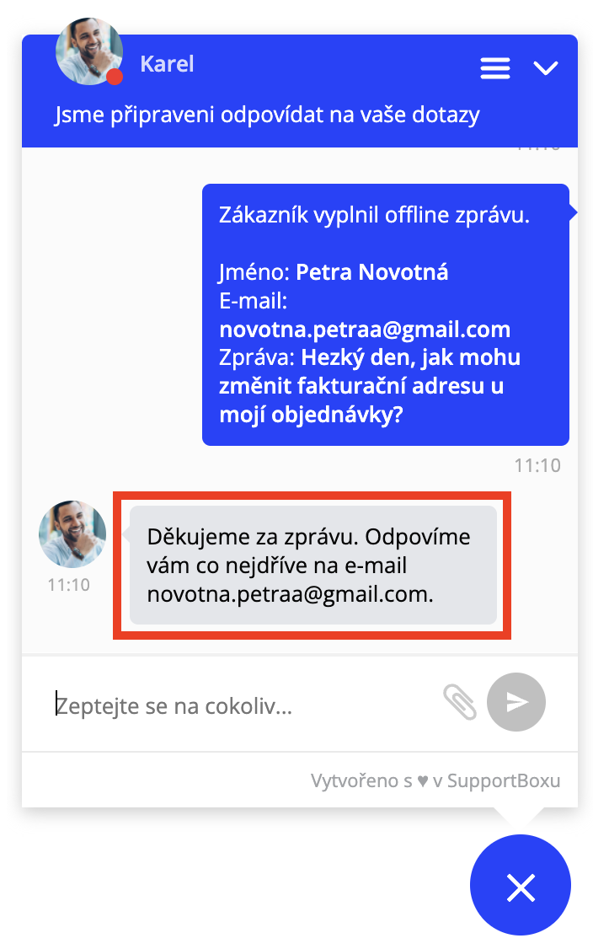Send the message with the paper plane button

tap(516, 702)
